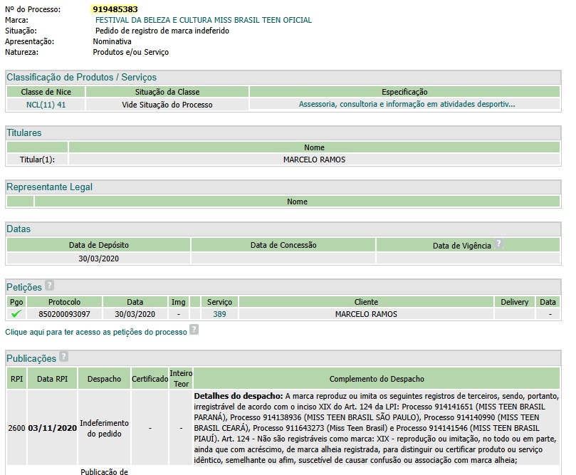576x475 pixels.
Task: Click the 'Delivery' column header
Action: (x=514, y=302)
